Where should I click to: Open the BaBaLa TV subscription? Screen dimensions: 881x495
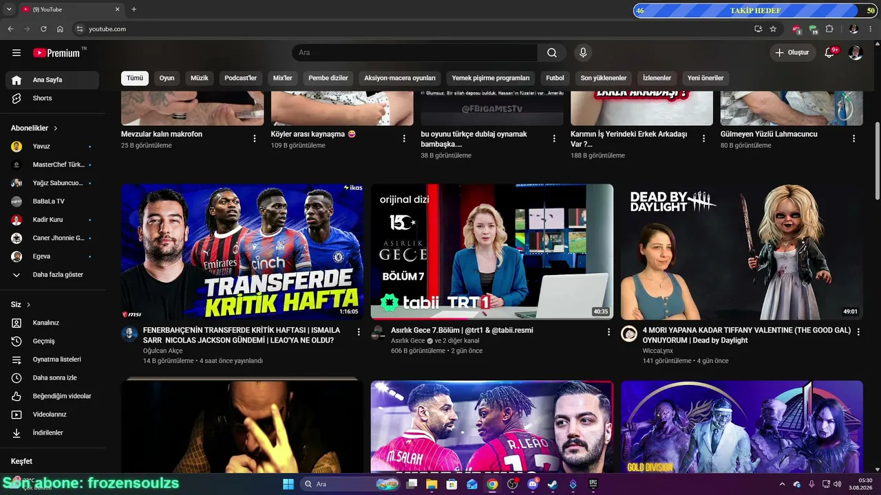pos(52,201)
